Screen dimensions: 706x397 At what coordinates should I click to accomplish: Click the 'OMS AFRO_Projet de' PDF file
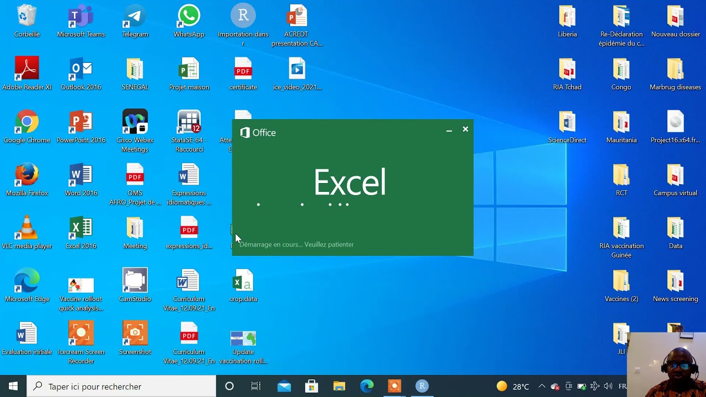[x=135, y=184]
